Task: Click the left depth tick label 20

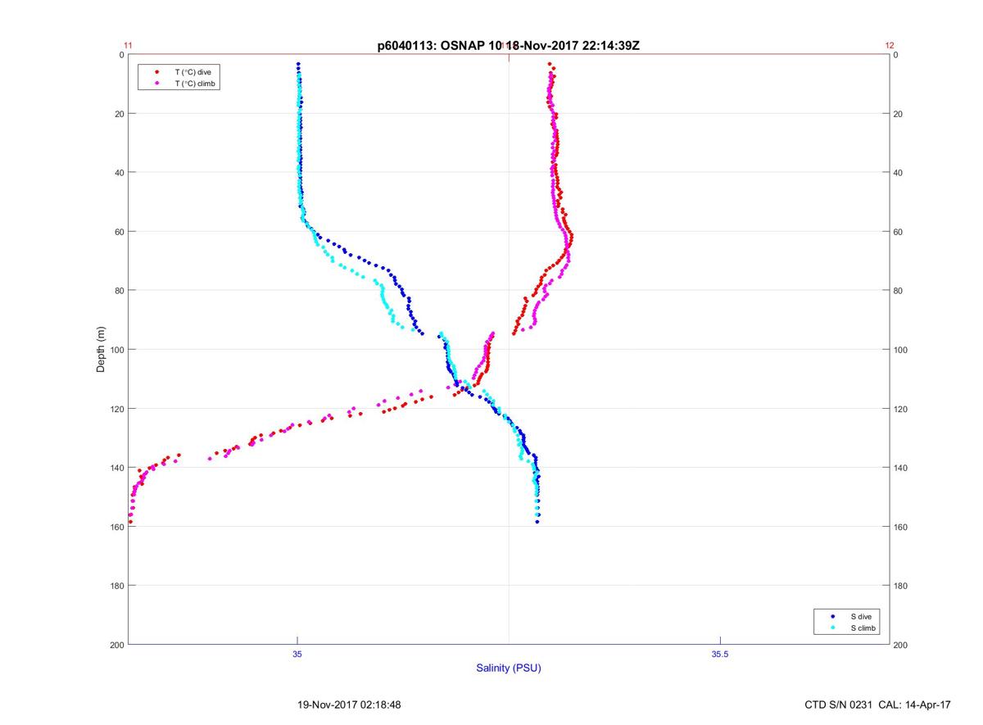Action: click(x=120, y=114)
